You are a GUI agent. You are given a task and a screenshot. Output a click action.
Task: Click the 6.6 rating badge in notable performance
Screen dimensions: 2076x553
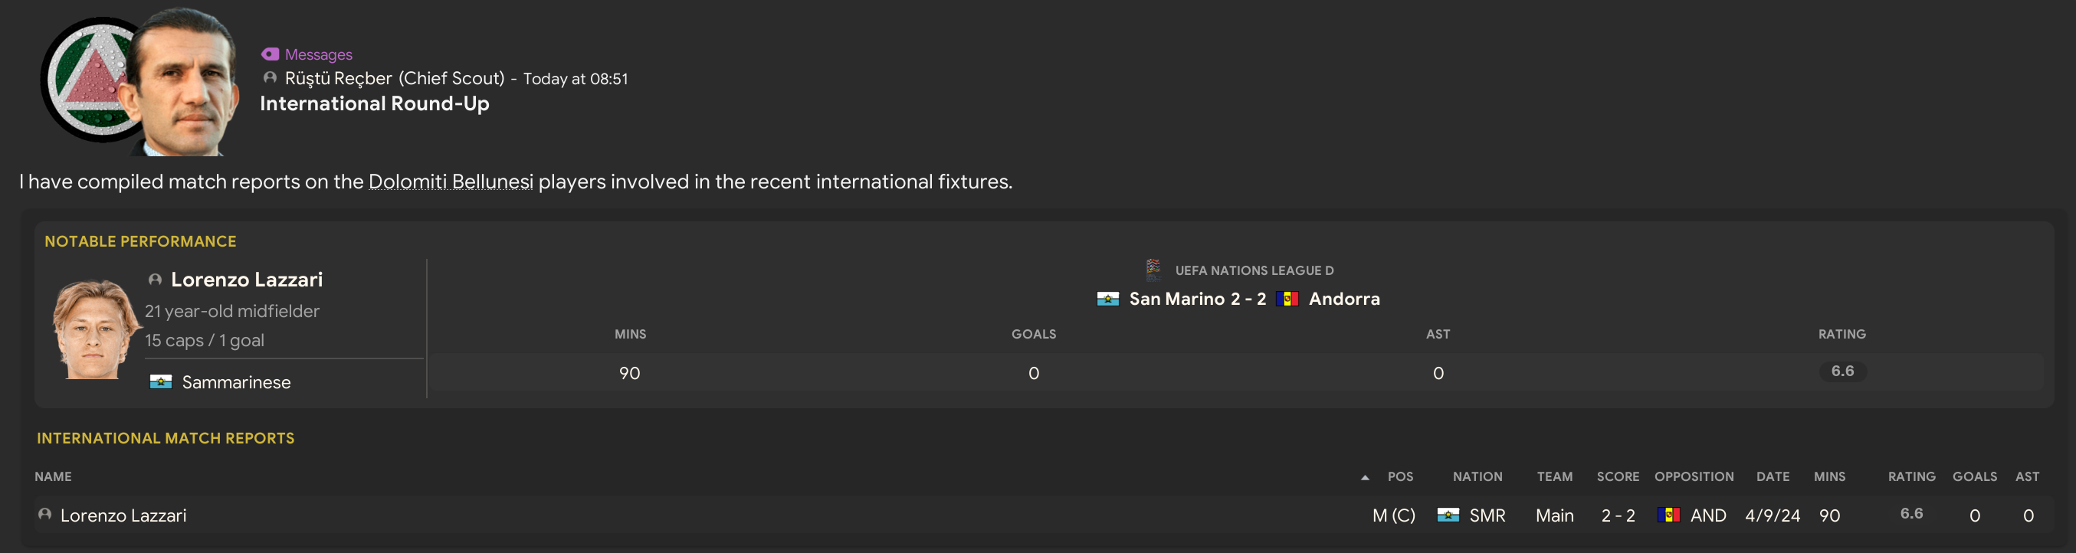click(x=1842, y=371)
